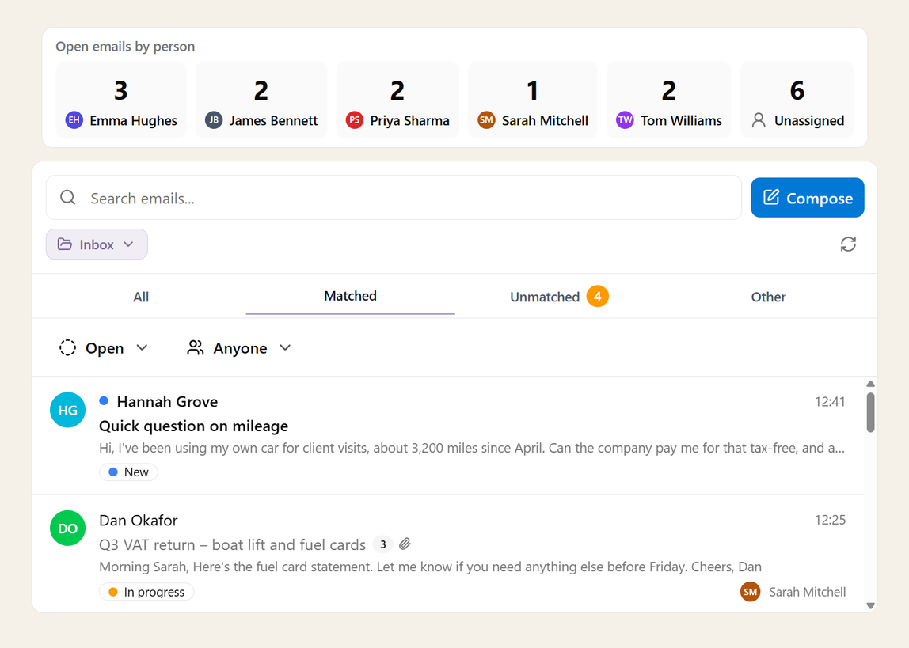Filter by Tom Williams' 2 open emails
The image size is (909, 648).
point(669,100)
